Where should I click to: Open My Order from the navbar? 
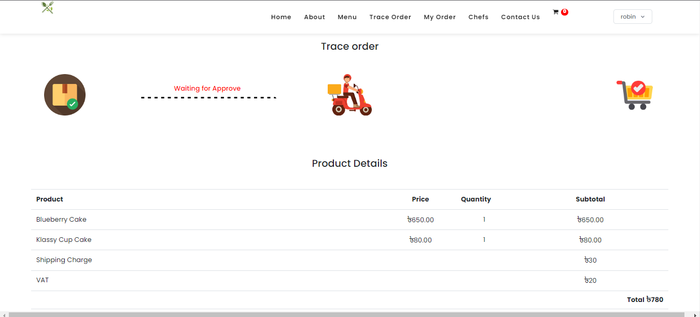[439, 17]
